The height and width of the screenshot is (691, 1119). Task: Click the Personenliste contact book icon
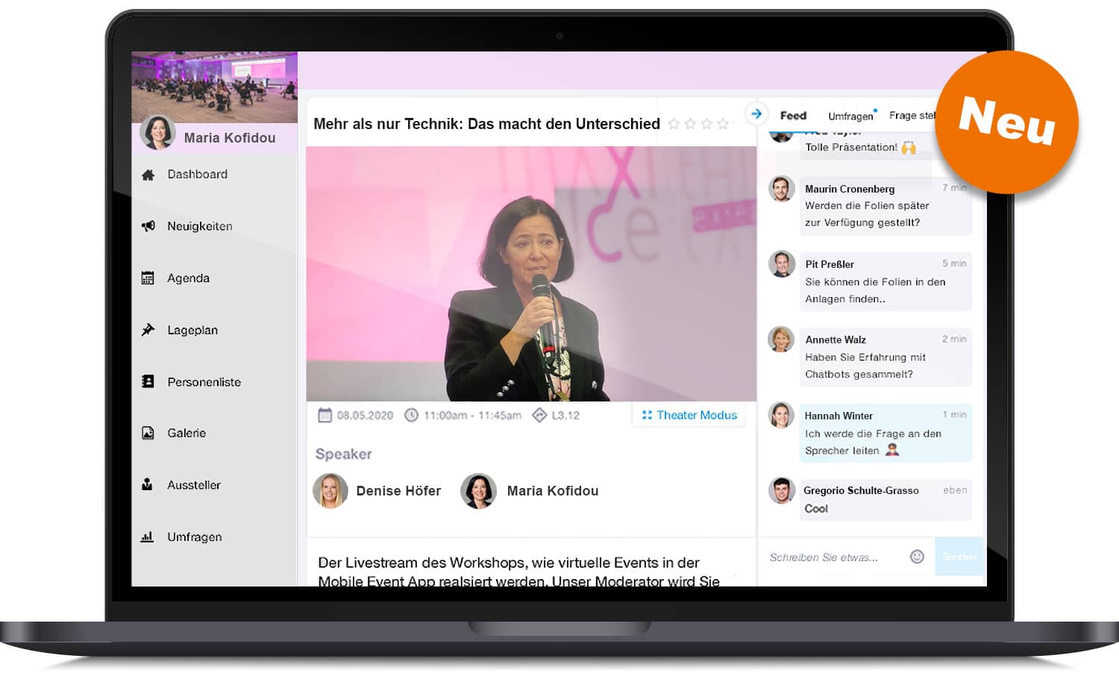148,382
